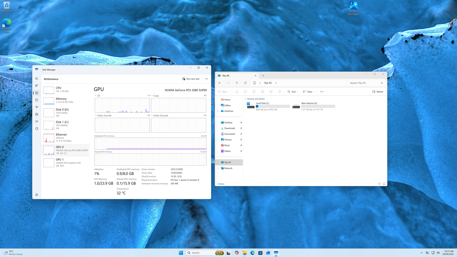Viewport: 457px width, 257px height.
Task: Select Memory in performance list
Action: pyautogui.click(x=66, y=100)
